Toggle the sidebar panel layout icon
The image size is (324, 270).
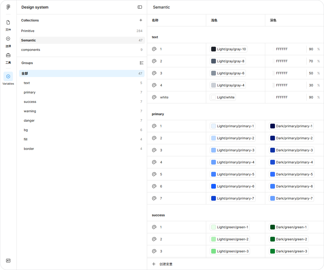[x=140, y=7]
